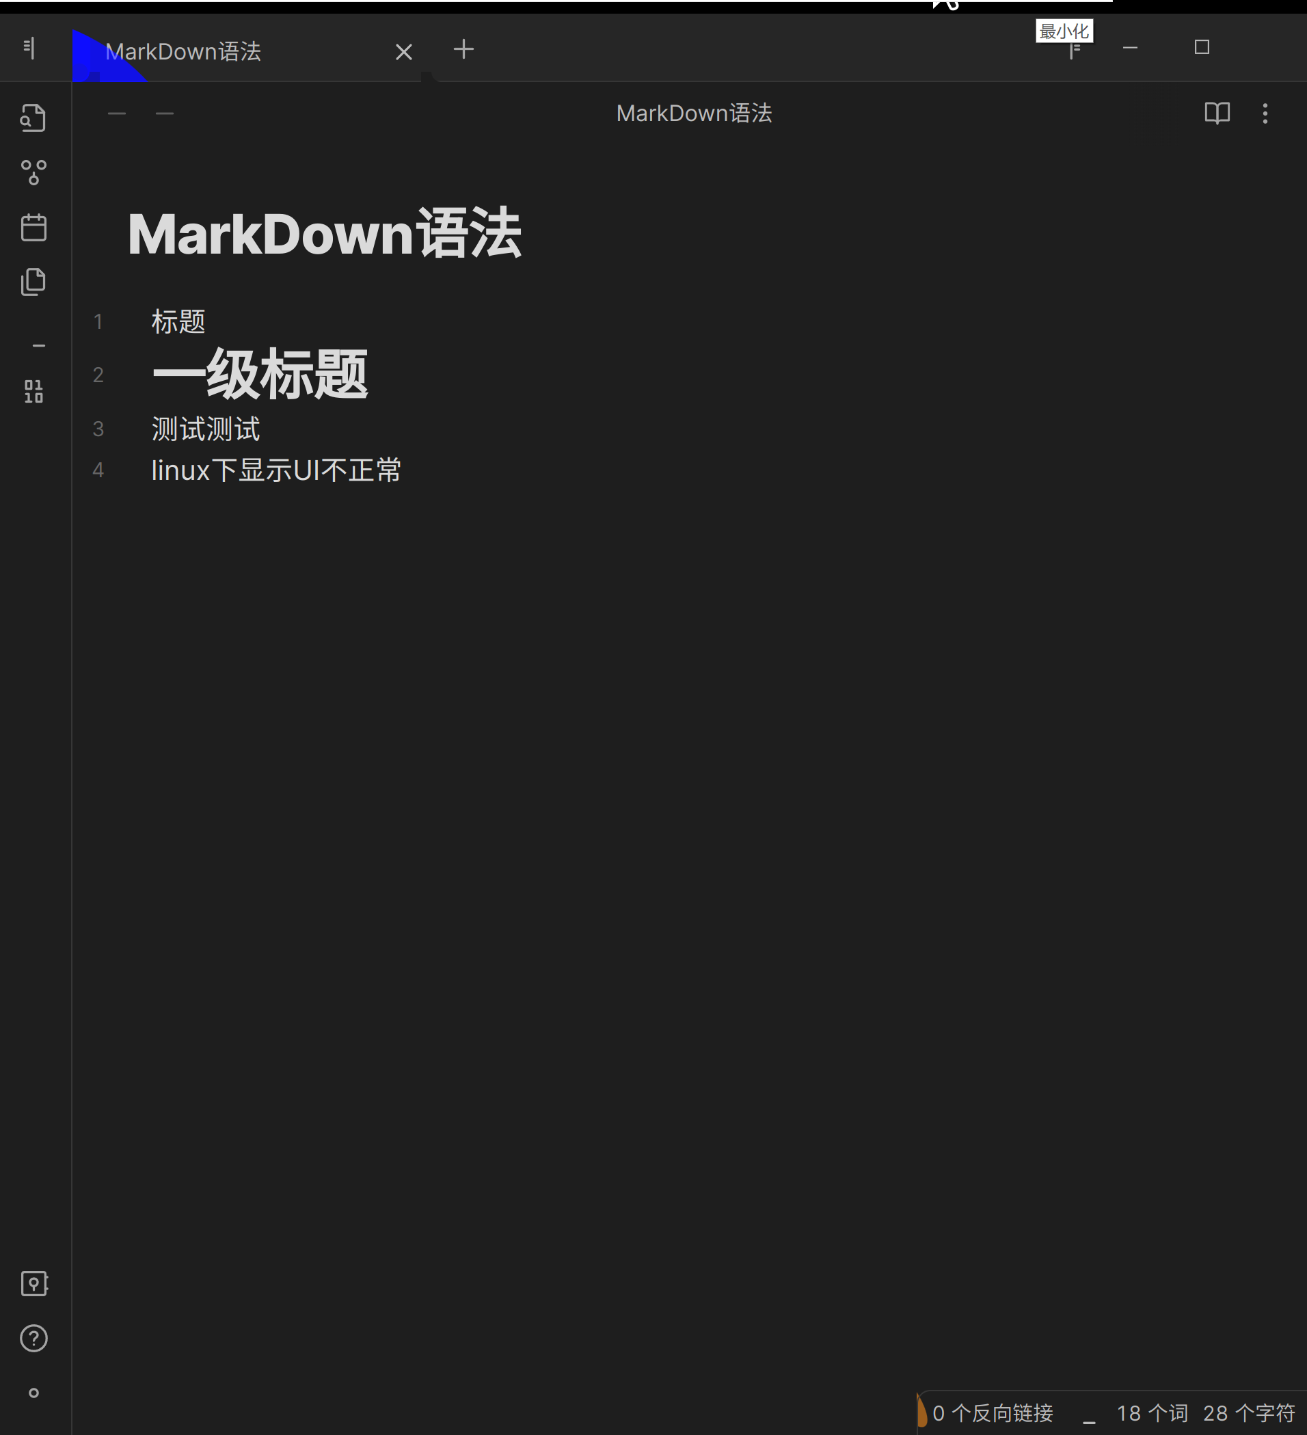
Task: Click the MarkDown语法 title bar label
Action: tap(695, 113)
